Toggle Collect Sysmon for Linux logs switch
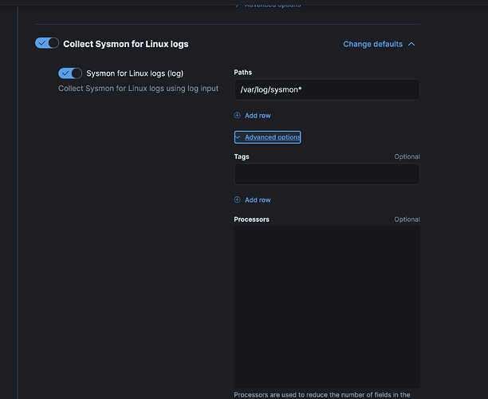488x399 pixels. (x=47, y=43)
